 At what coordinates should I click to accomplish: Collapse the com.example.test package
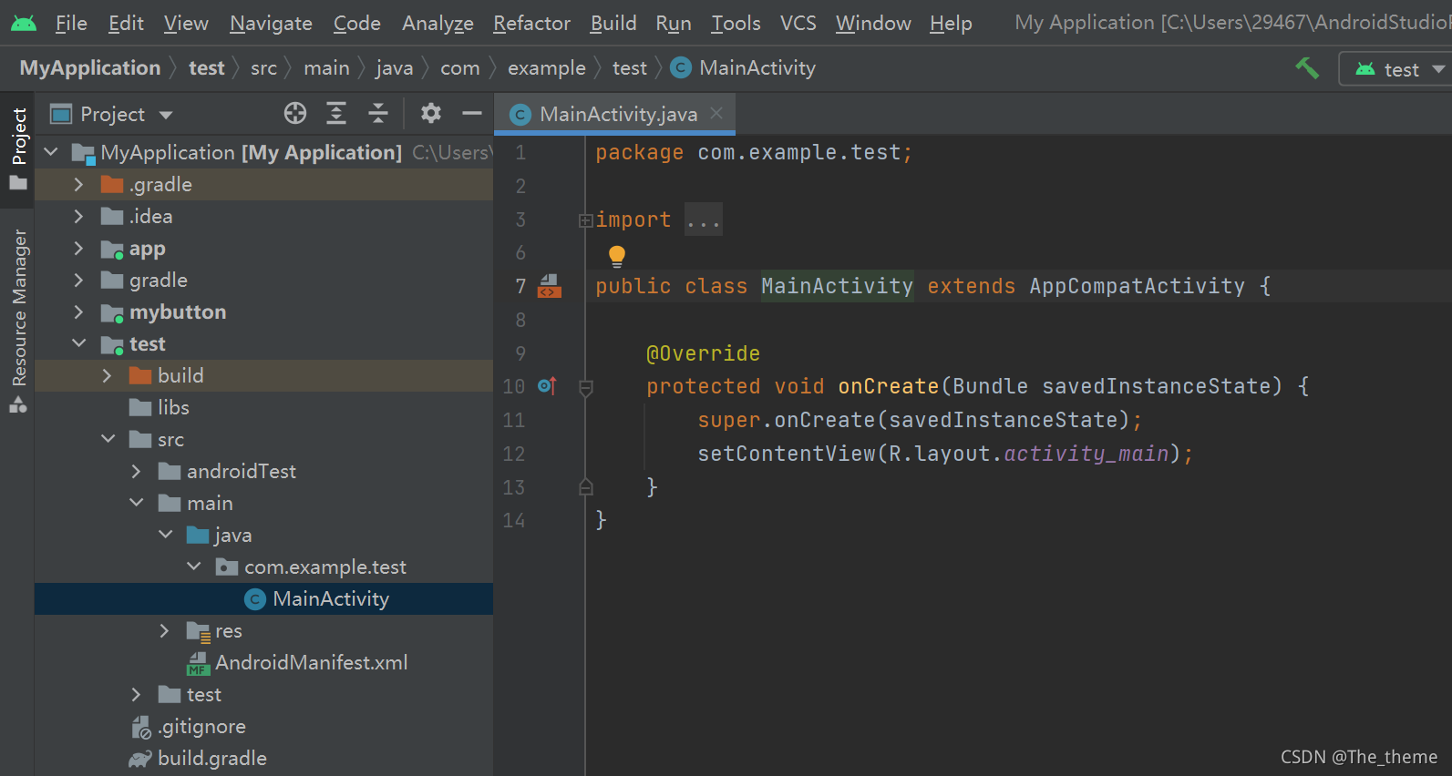(194, 567)
